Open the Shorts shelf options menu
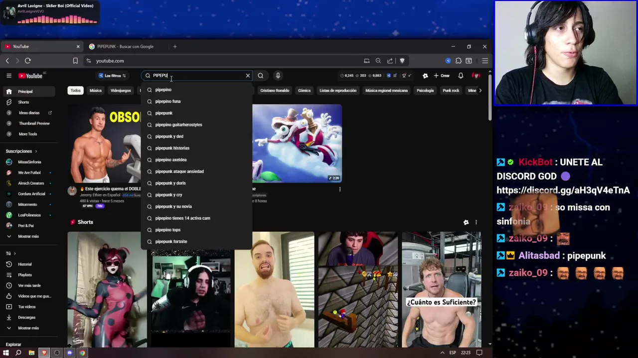This screenshot has width=638, height=358. point(476,222)
